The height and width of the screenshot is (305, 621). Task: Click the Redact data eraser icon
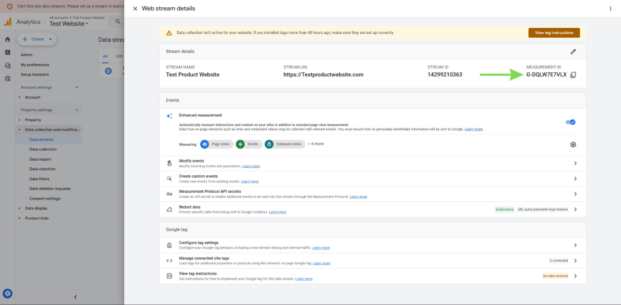coord(169,209)
